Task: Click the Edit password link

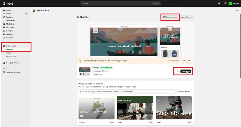Action: [174, 61]
